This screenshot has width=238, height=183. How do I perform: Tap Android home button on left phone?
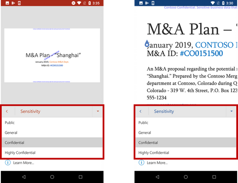click(52, 177)
